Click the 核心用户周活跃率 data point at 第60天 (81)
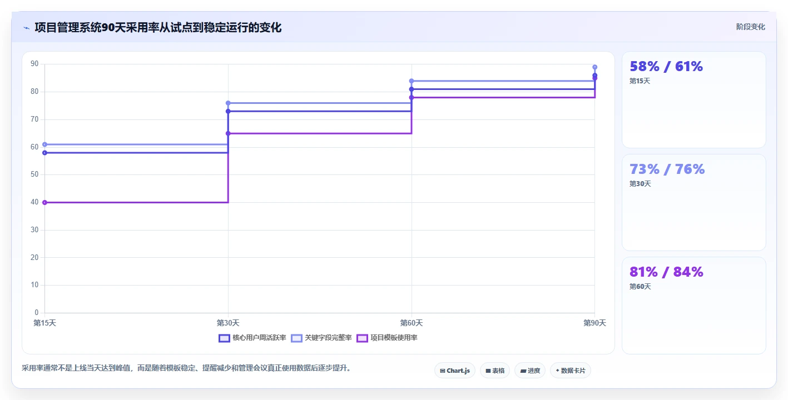This screenshot has height=400, width=788. tap(412, 89)
